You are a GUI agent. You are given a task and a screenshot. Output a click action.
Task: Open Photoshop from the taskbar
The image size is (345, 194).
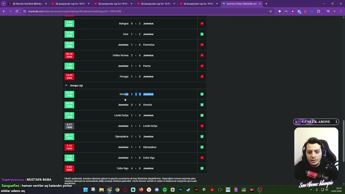[181, 190]
